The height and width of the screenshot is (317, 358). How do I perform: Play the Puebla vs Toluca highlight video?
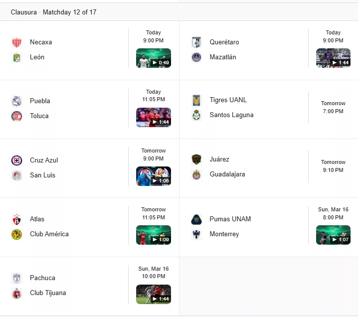coord(154,117)
